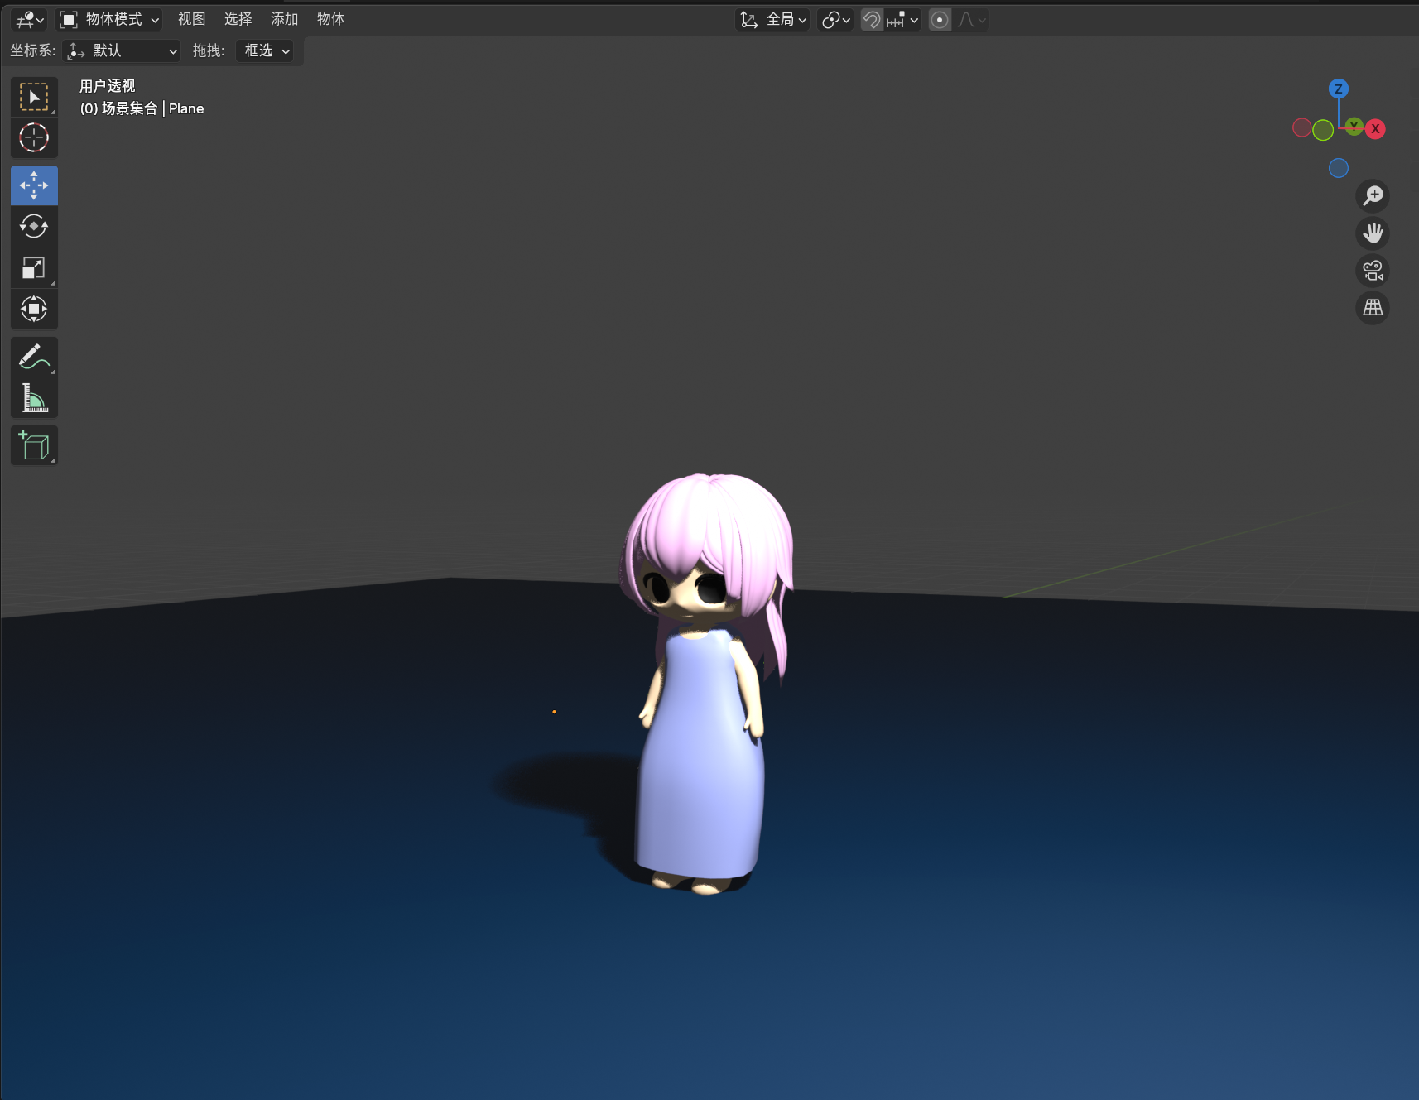Screen dimensions: 1419x1100
Task: Select the Measure ruler tool
Action: (x=34, y=398)
